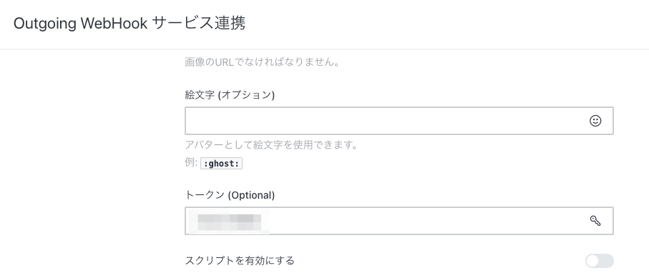Enable the スクリプトを有効にする toggle switch
This screenshot has height=278, width=649.
(600, 261)
